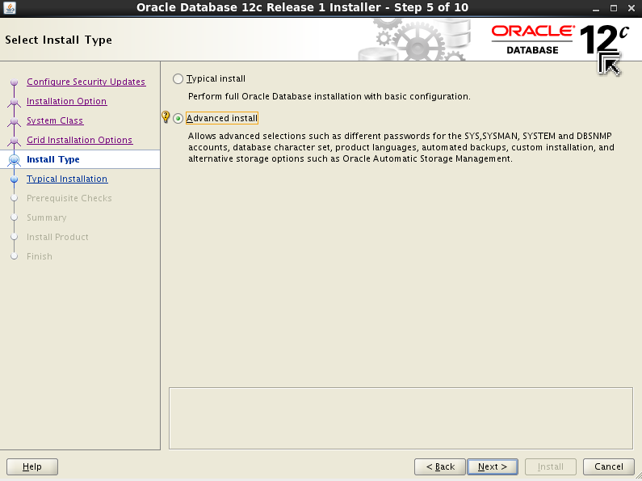Select the Typical install radio button

pyautogui.click(x=178, y=78)
